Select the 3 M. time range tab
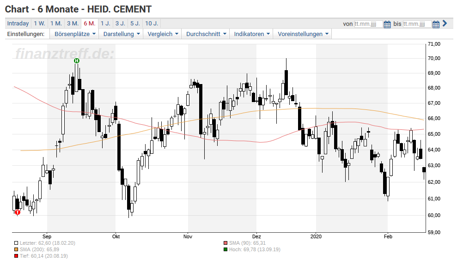The width and height of the screenshot is (457, 266). [73, 23]
